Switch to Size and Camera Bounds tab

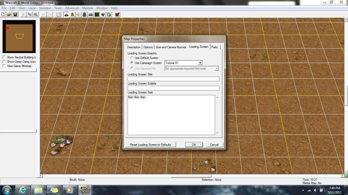[171, 47]
